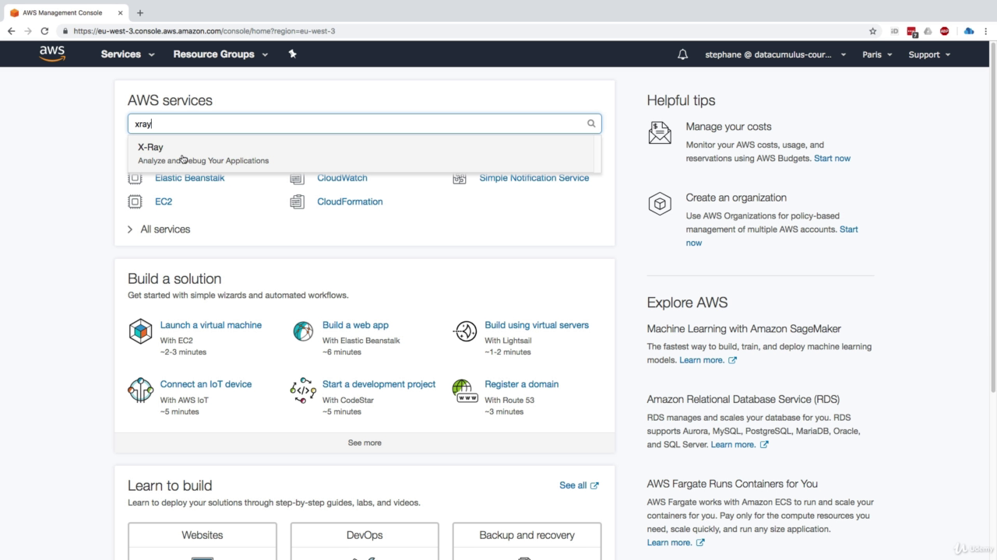Click the Manage your costs envelope icon
Screen dimensions: 997x560
pos(660,133)
